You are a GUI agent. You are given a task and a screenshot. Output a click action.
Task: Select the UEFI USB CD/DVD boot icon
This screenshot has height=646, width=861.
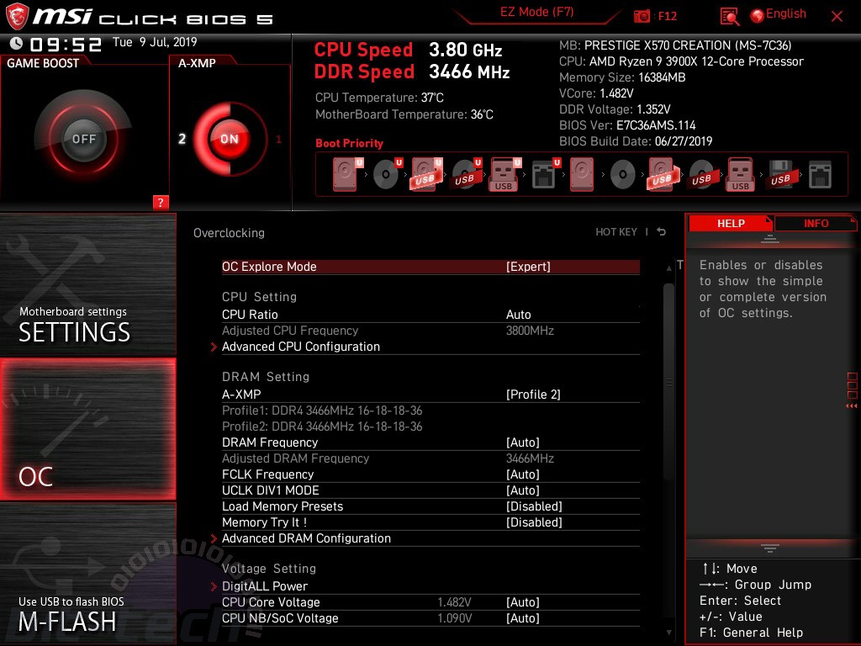(x=466, y=174)
